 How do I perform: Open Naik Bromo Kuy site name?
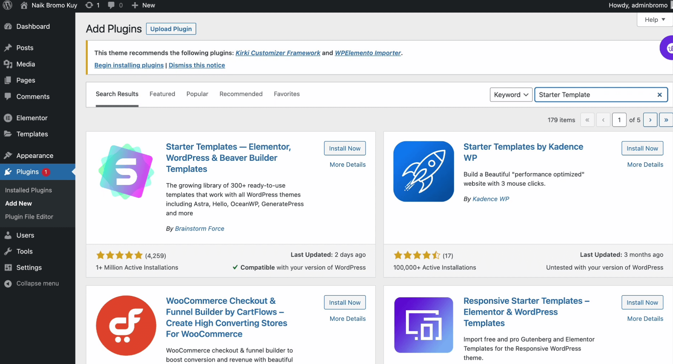54,5
